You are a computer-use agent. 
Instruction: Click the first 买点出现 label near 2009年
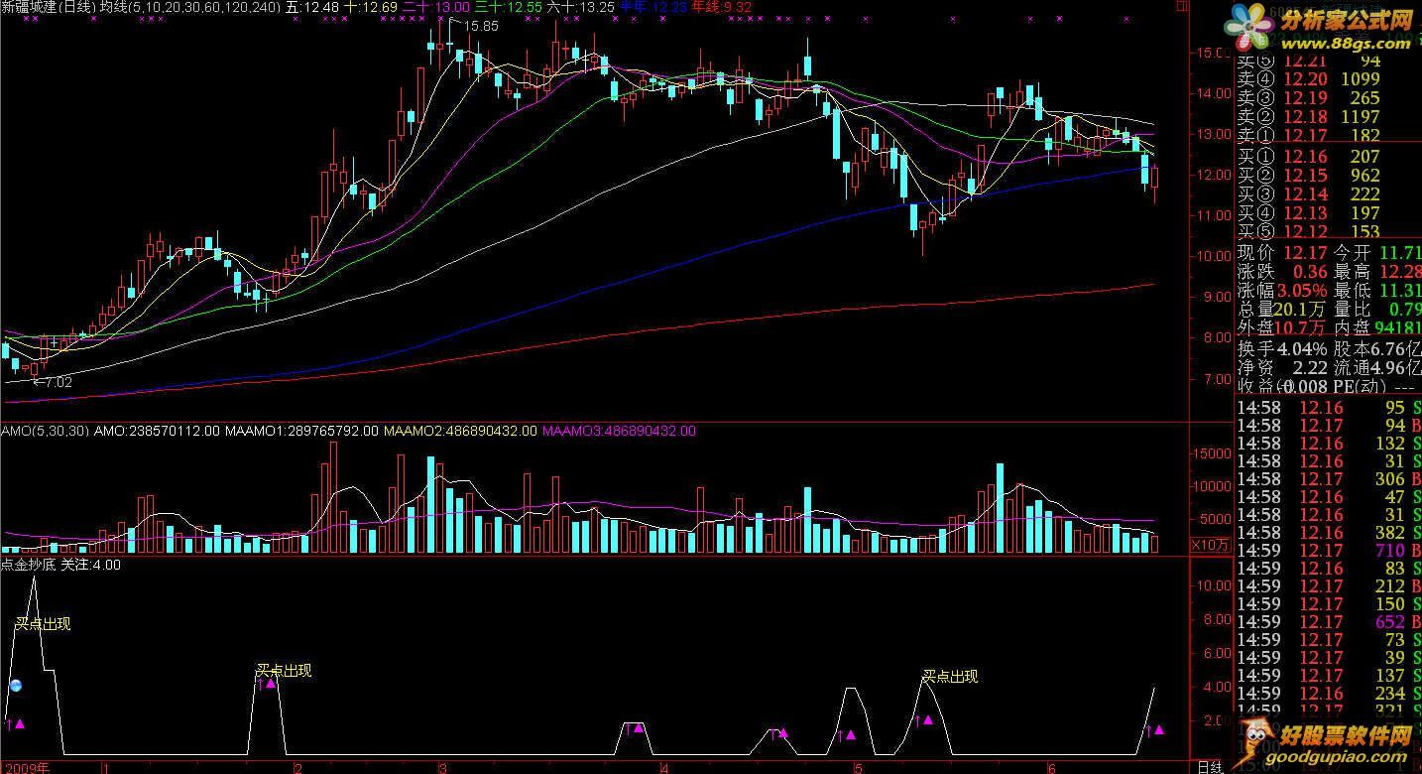pyautogui.click(x=43, y=624)
